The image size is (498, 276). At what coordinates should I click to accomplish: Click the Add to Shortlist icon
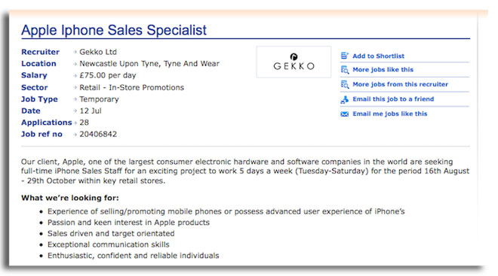(x=345, y=56)
